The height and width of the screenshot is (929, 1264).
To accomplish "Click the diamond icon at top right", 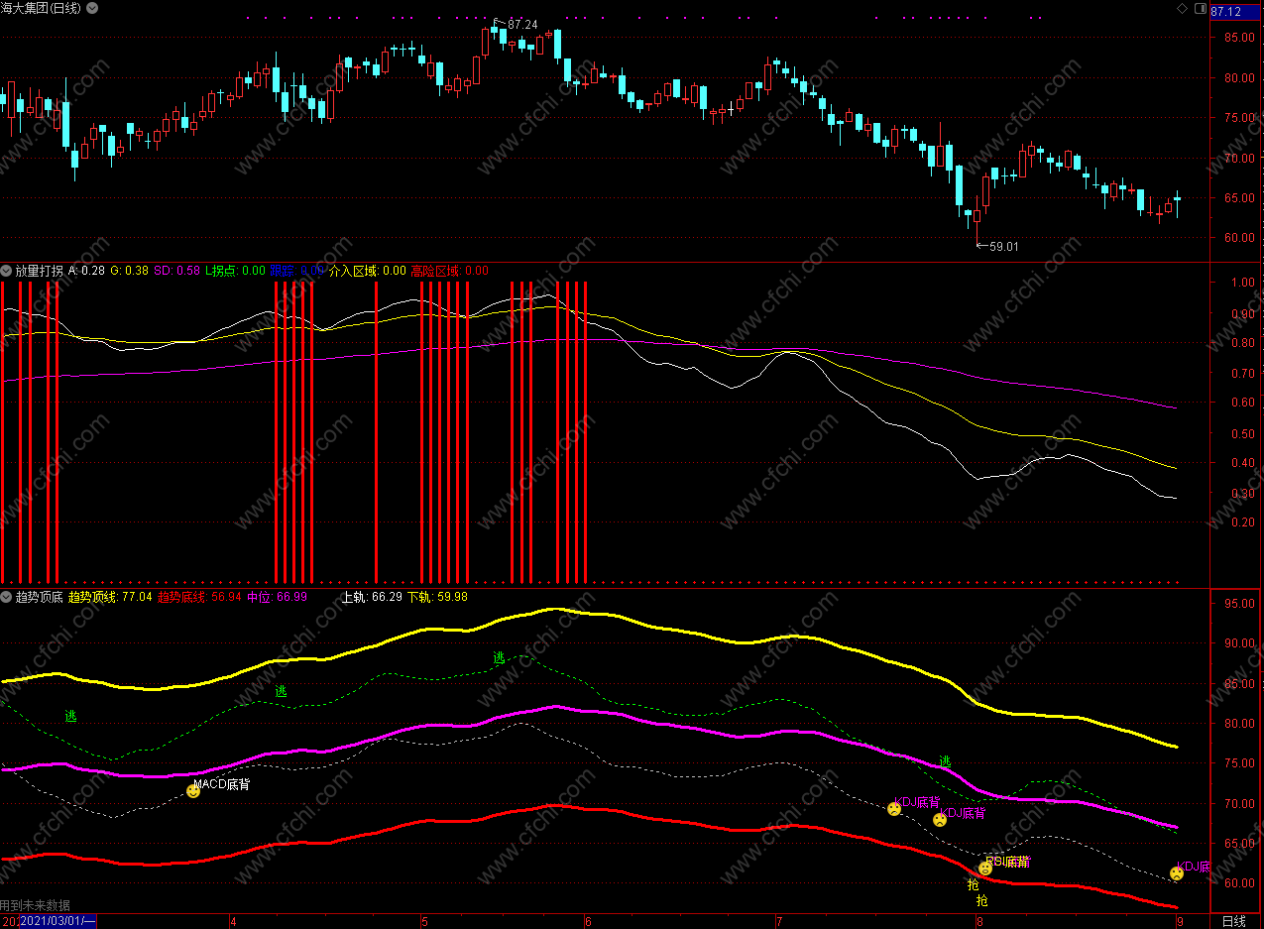I will click(1182, 9).
